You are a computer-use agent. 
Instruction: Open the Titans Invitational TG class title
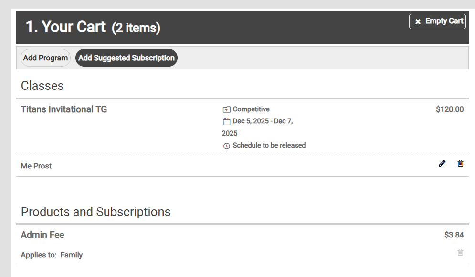coord(64,109)
